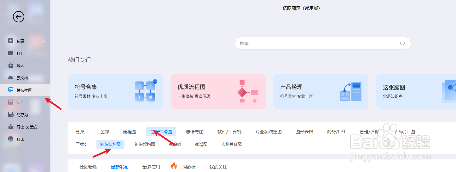The height and width of the screenshot is (172, 456).
Task: Open the 这张脑图 album card
Action: point(416,91)
